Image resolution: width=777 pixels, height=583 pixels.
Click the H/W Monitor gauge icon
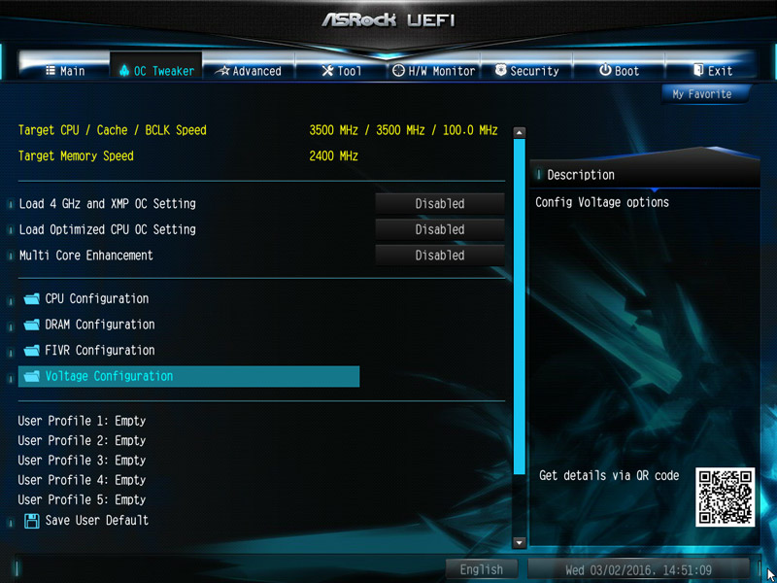pyautogui.click(x=398, y=70)
